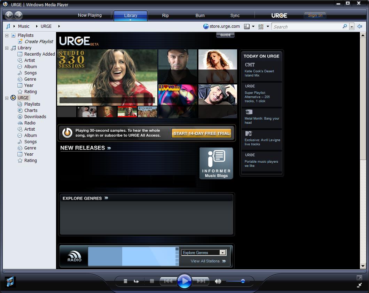The height and width of the screenshot is (293, 369).
Task: Select Recently Added in Library tree
Action: [x=40, y=54]
